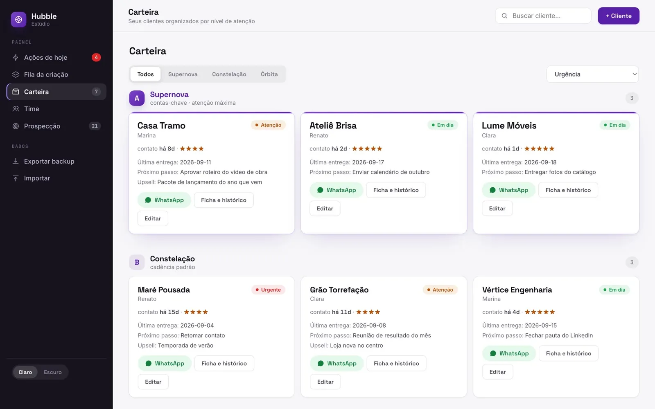Edit the Maré Pousada client

pos(153,382)
